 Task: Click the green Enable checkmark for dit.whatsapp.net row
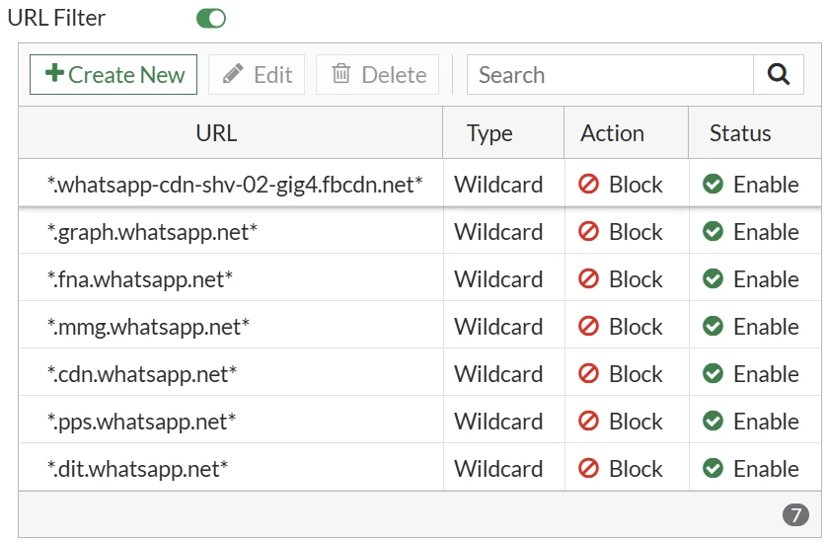pos(713,469)
